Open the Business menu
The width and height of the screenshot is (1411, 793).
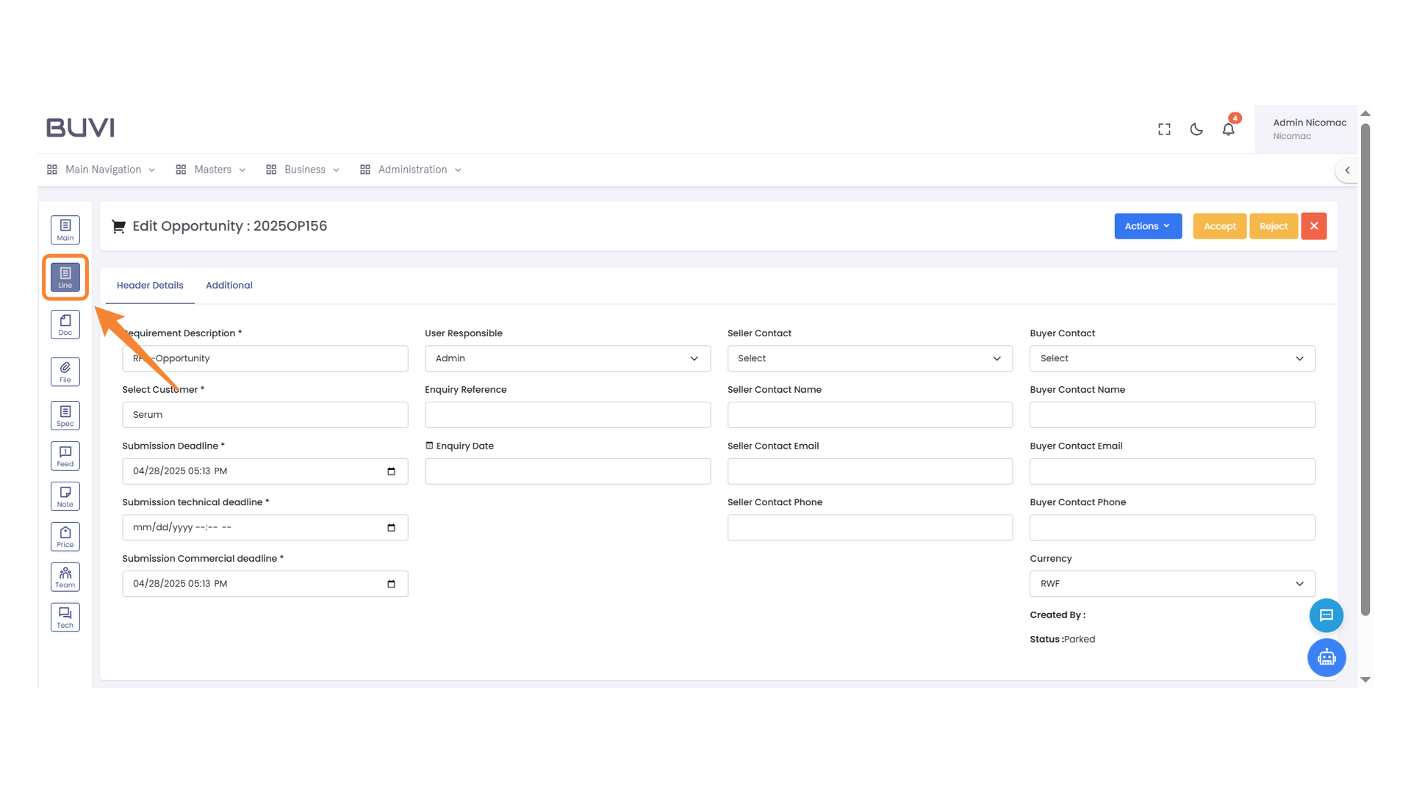click(304, 170)
